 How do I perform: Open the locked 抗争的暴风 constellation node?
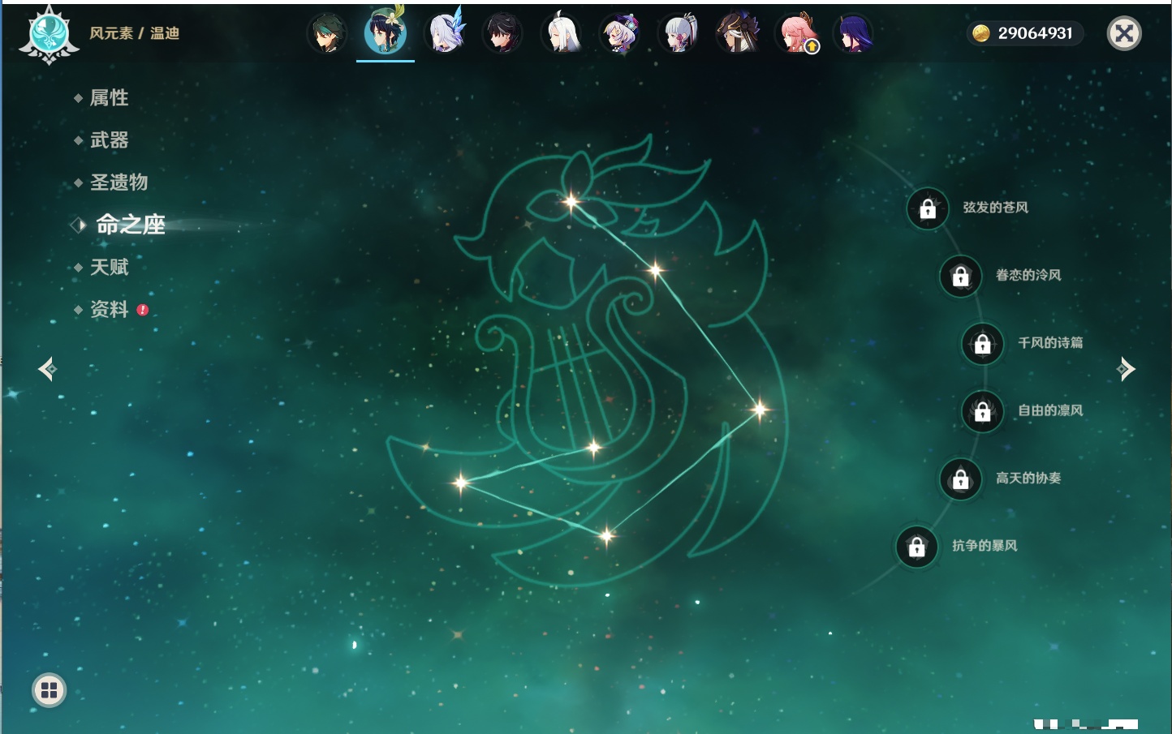pos(917,547)
